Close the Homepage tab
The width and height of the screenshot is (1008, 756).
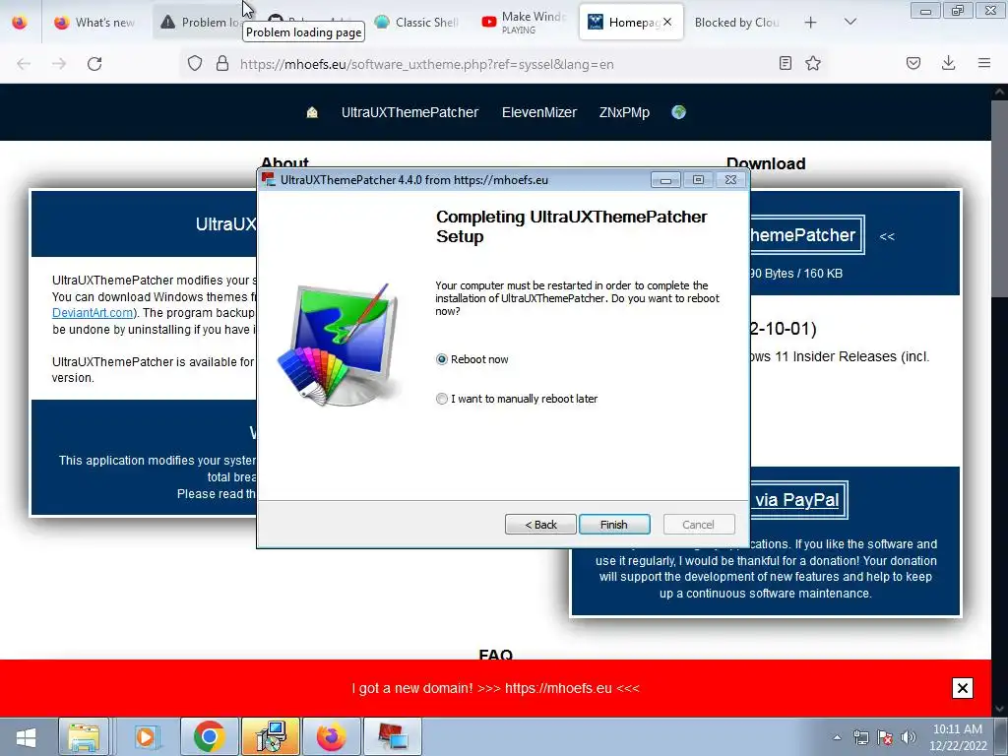[668, 22]
